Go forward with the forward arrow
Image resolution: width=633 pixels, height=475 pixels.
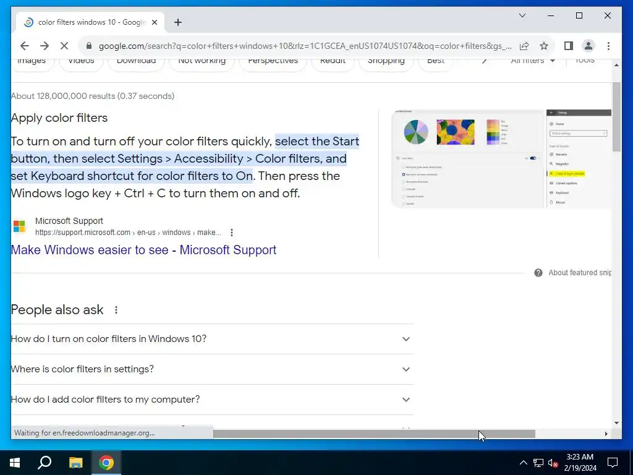pyautogui.click(x=45, y=46)
